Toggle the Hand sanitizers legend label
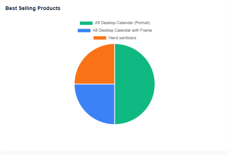The image size is (230, 155). [122, 38]
